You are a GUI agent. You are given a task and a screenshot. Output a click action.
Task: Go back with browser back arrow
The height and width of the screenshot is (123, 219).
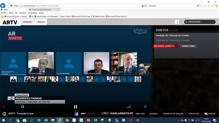(x=3, y=5)
